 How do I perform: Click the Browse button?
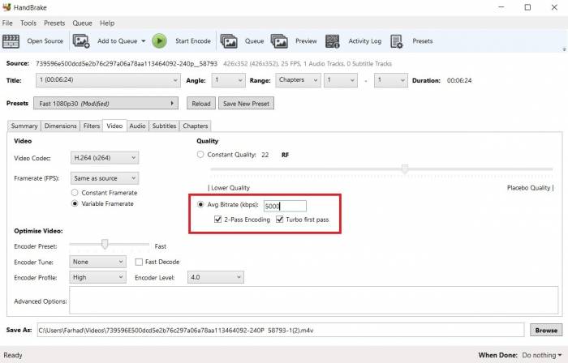(x=545, y=330)
